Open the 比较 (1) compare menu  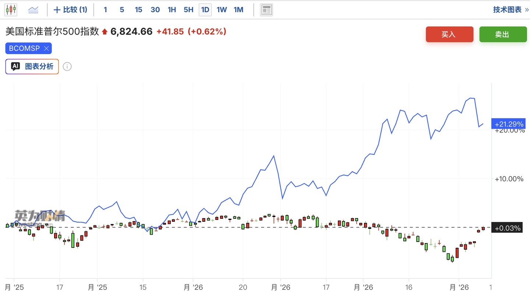click(x=70, y=10)
